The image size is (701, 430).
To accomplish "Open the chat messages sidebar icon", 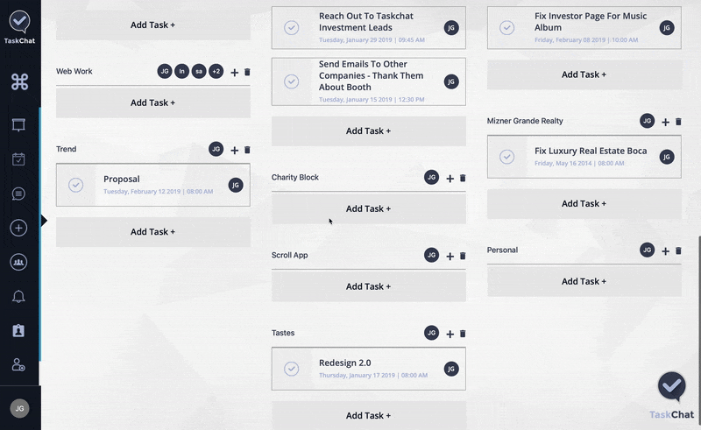I will point(18,194).
